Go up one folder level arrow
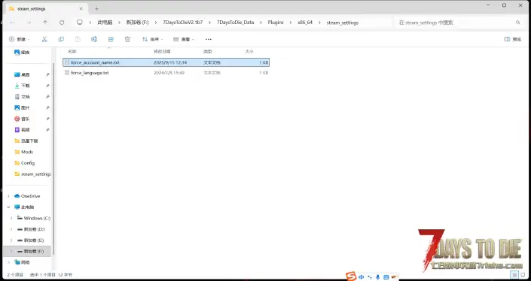531x281 pixels. 45,23
